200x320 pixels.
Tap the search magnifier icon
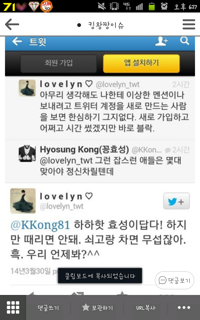[x=185, y=41]
